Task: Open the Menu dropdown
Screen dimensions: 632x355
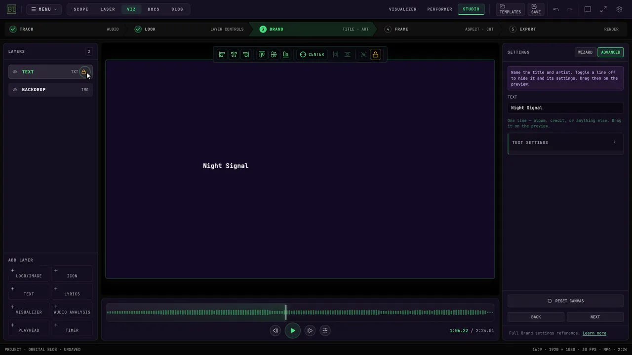Action: (44, 9)
